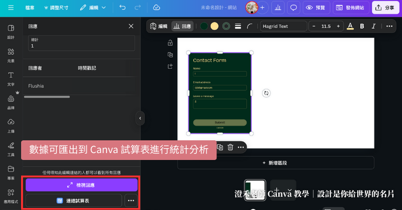Open the floating toolbar more options

click(x=241, y=147)
